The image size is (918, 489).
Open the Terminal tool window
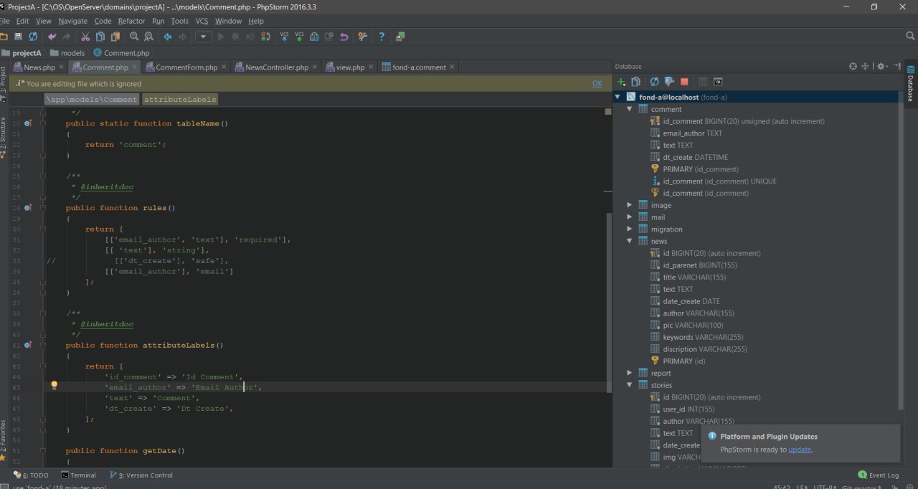click(x=79, y=475)
